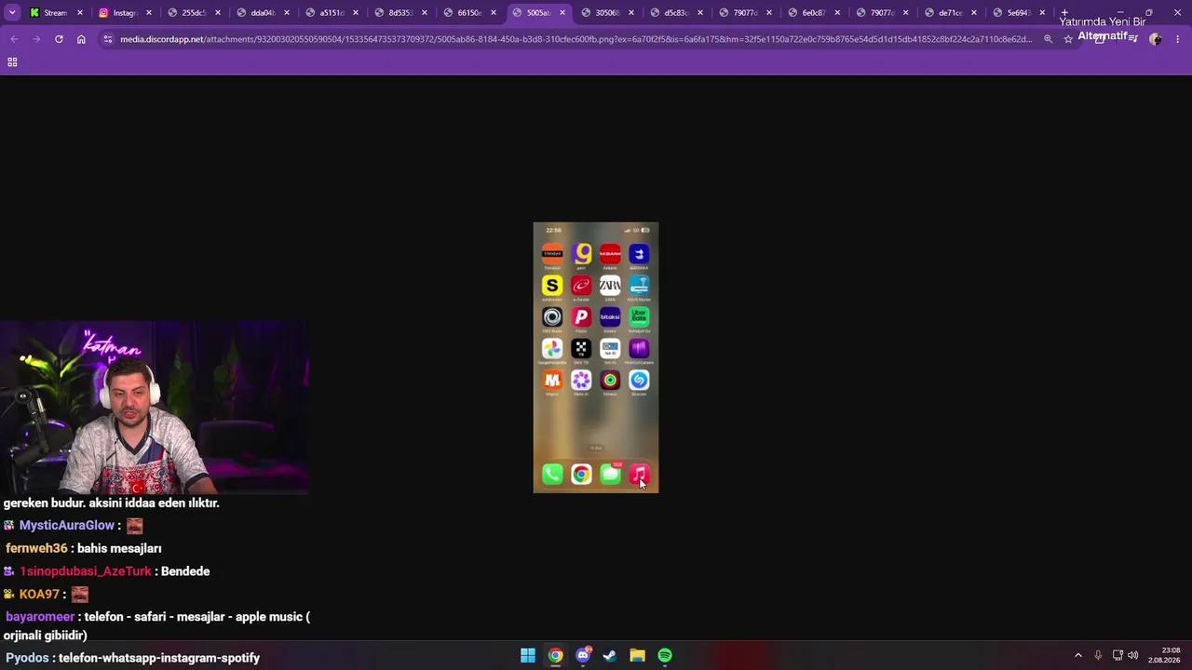Screen dimensions: 1192x670
Task: Tap the Shazam app icon
Action: (x=639, y=380)
